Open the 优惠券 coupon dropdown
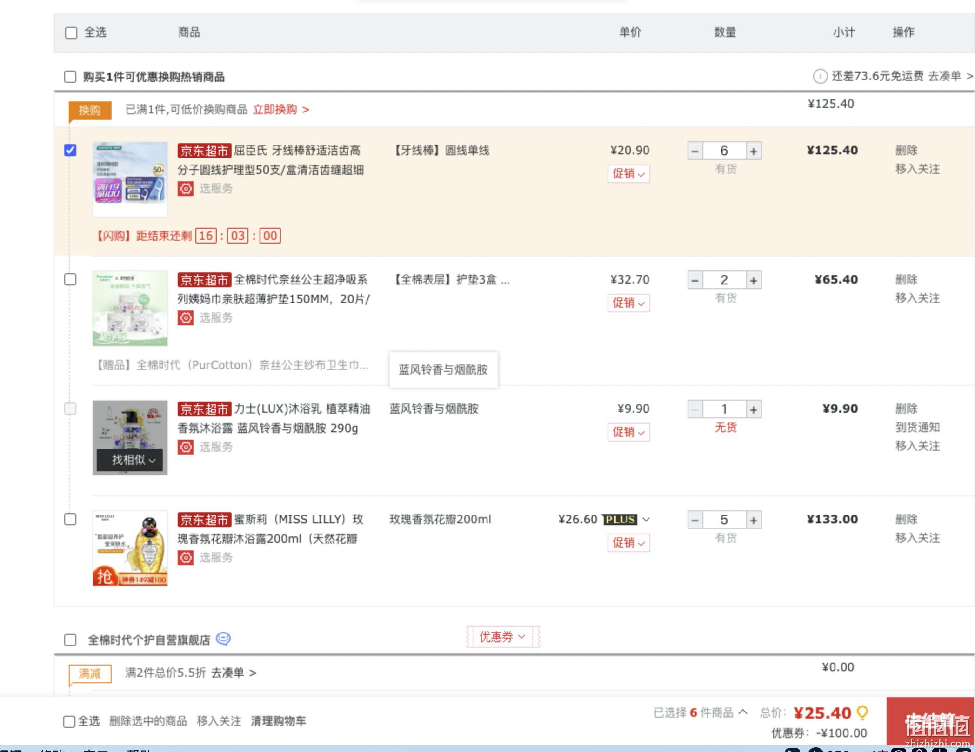 pyautogui.click(x=502, y=637)
